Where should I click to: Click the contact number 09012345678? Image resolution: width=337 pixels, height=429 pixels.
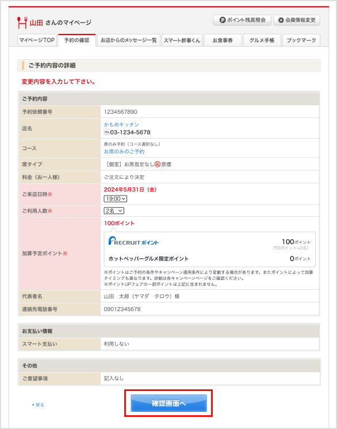pos(122,309)
